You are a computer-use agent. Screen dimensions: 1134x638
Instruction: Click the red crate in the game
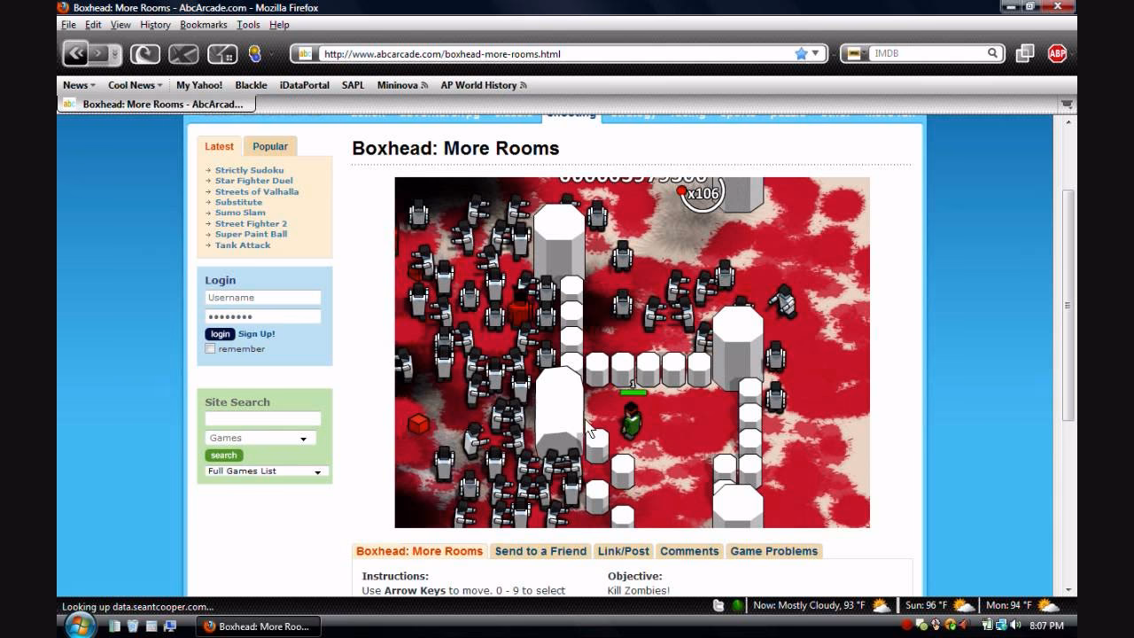[x=418, y=424]
